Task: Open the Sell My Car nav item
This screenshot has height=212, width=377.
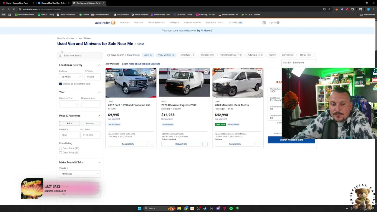Action: (x=174, y=23)
